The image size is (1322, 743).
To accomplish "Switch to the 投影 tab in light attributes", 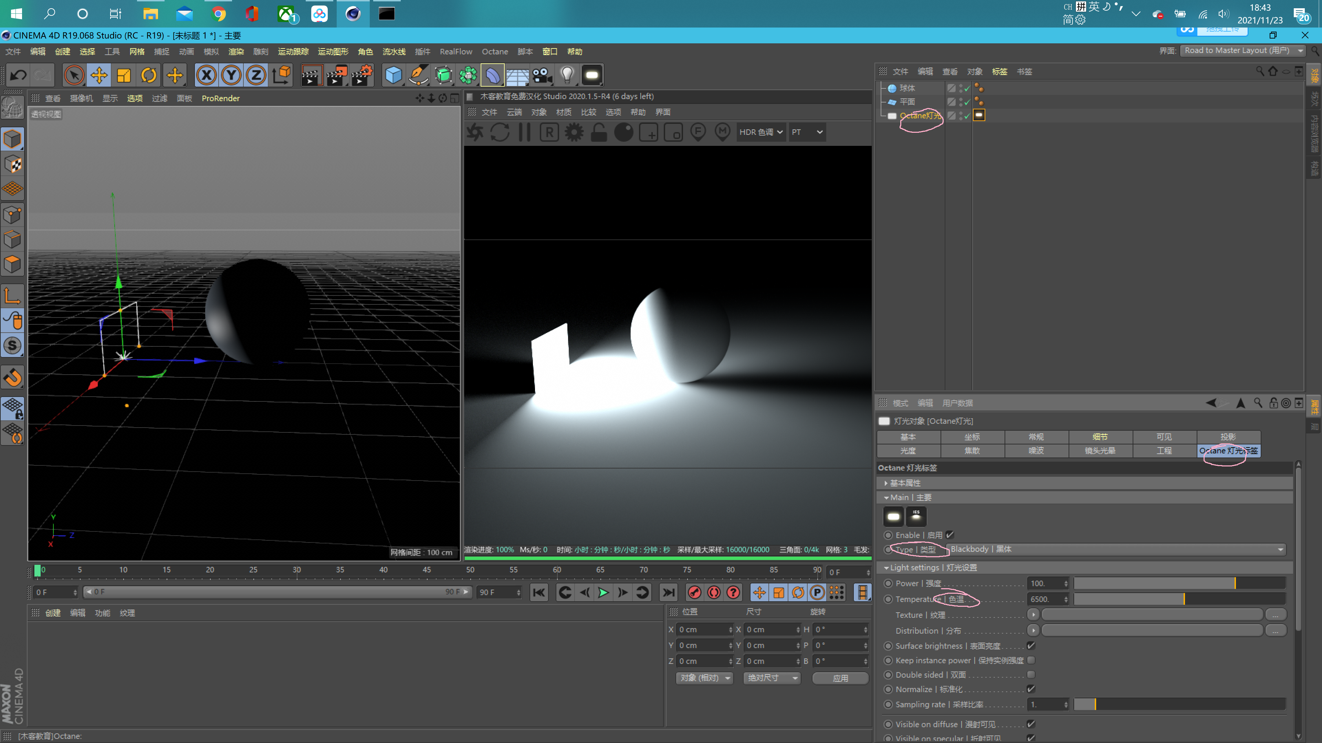I will click(1229, 437).
